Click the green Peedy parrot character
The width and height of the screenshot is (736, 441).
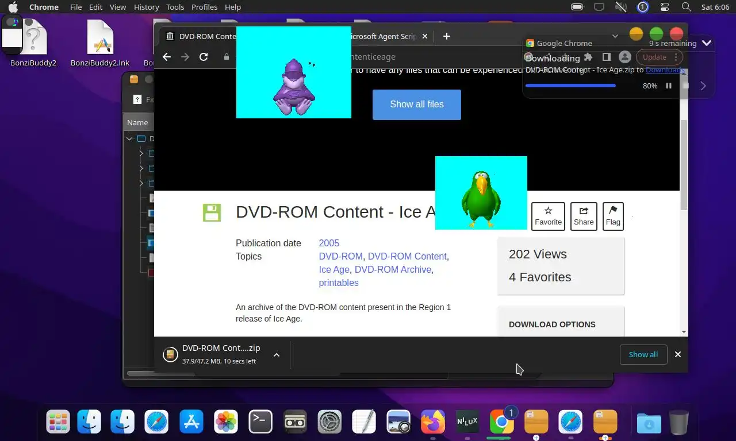[481, 199]
